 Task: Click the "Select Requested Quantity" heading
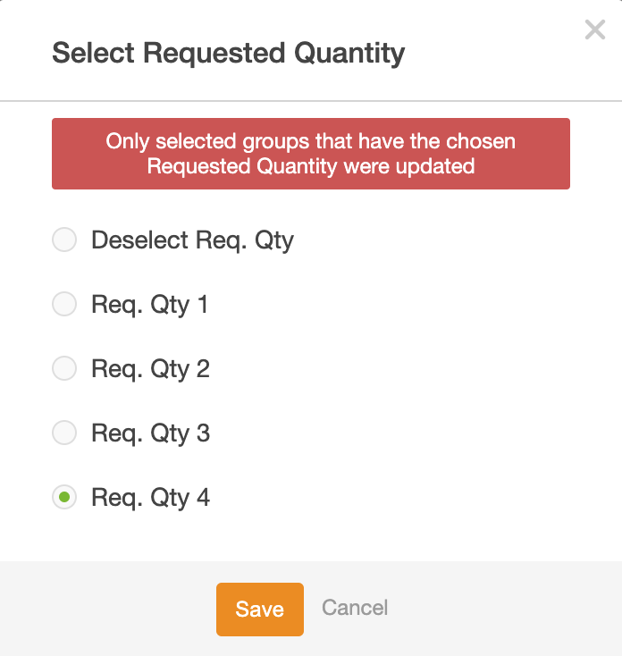pos(228,53)
